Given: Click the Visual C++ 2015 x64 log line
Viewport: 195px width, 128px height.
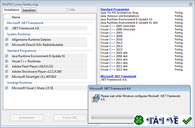Looking at the screenshot, I should tap(114, 70).
